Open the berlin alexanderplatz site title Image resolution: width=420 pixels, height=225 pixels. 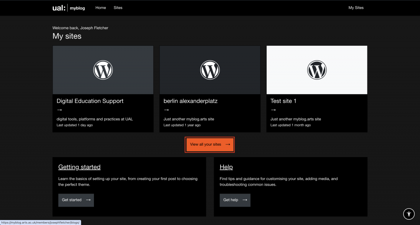click(190, 101)
